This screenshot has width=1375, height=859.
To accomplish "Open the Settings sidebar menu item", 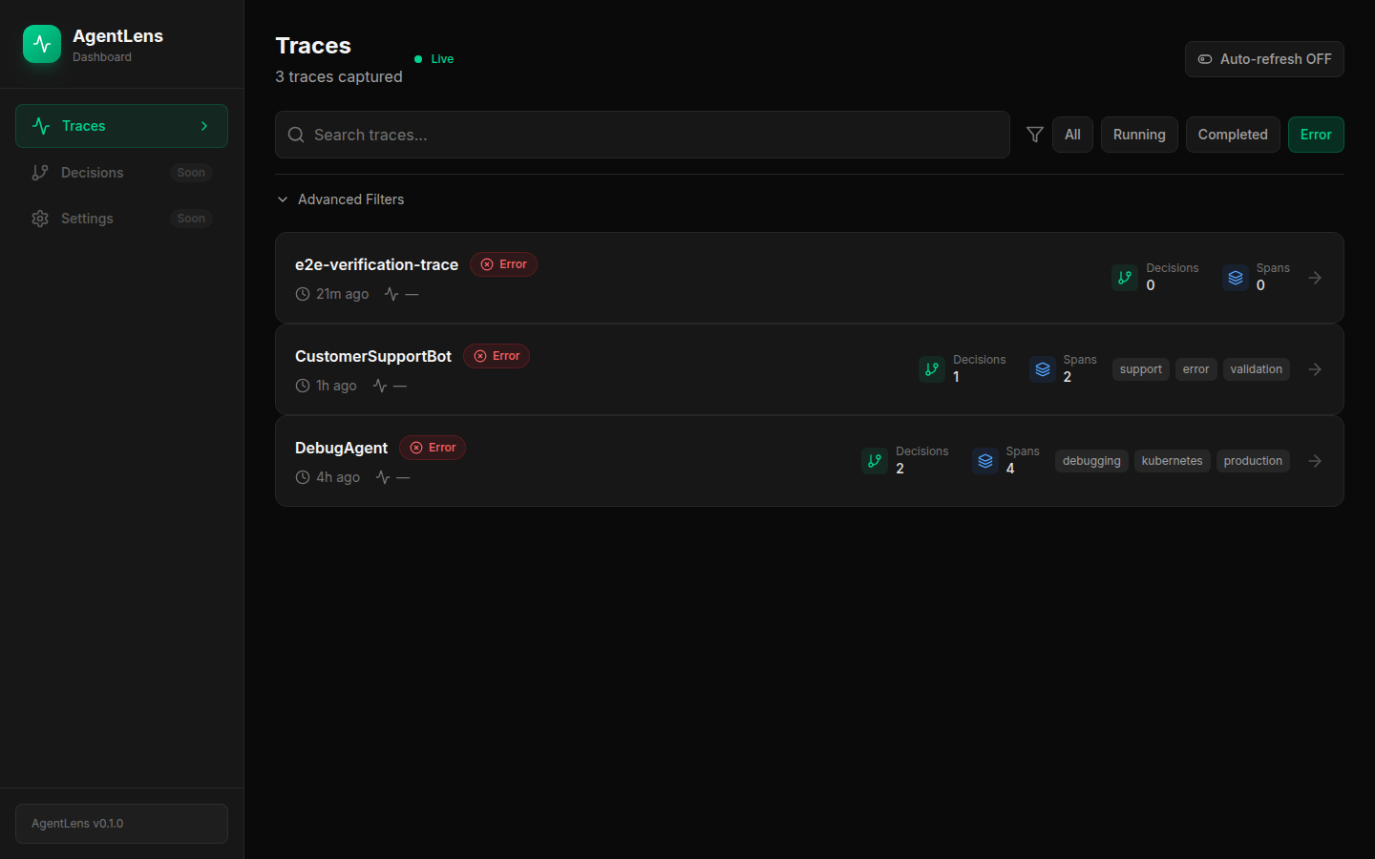I will pos(87,219).
